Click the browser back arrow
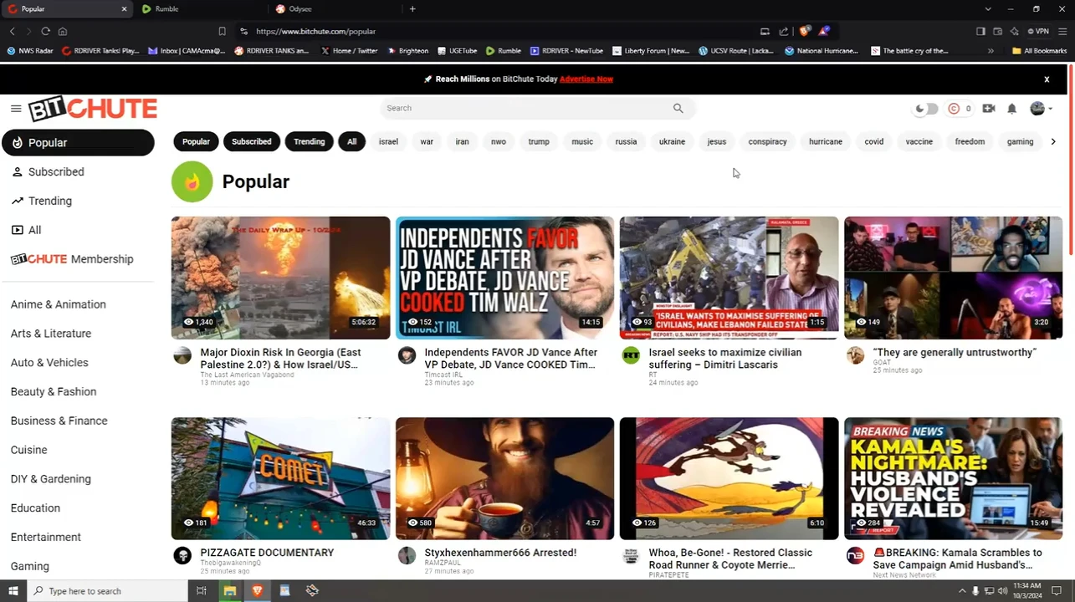Screen dimensions: 1075x602 13,31
